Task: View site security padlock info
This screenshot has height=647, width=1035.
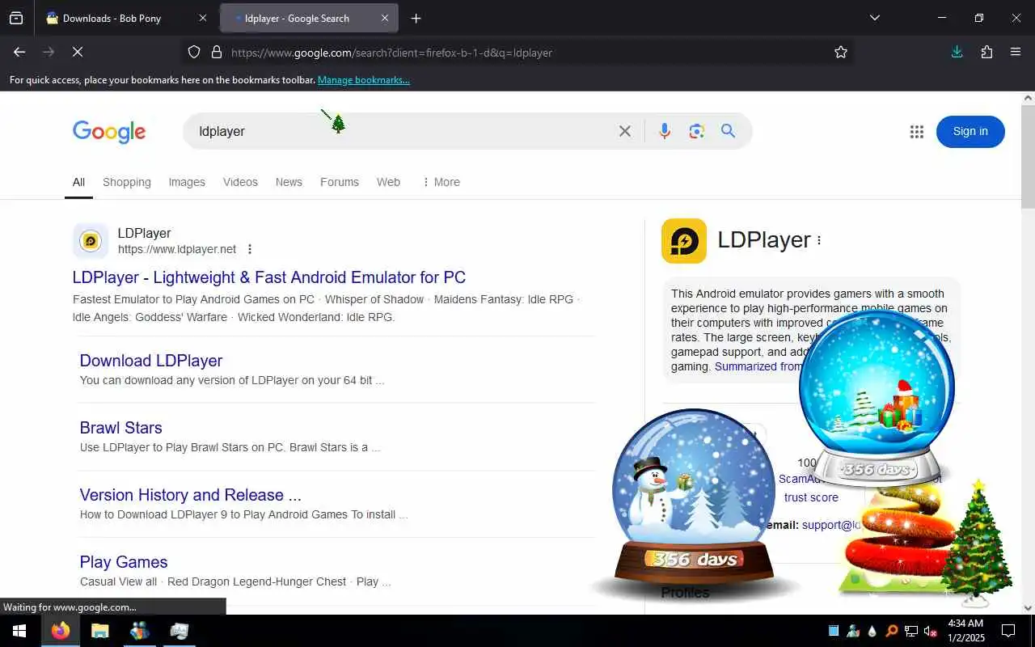Action: tap(216, 52)
